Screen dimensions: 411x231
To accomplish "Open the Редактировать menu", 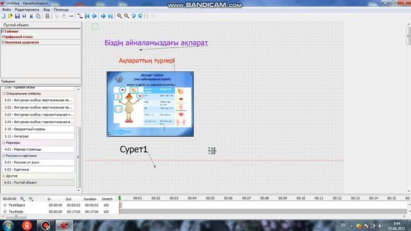I will click(27, 10).
